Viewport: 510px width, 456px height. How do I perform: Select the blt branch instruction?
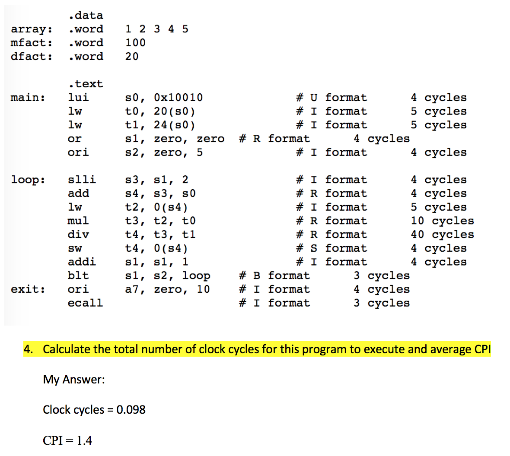pos(77,275)
